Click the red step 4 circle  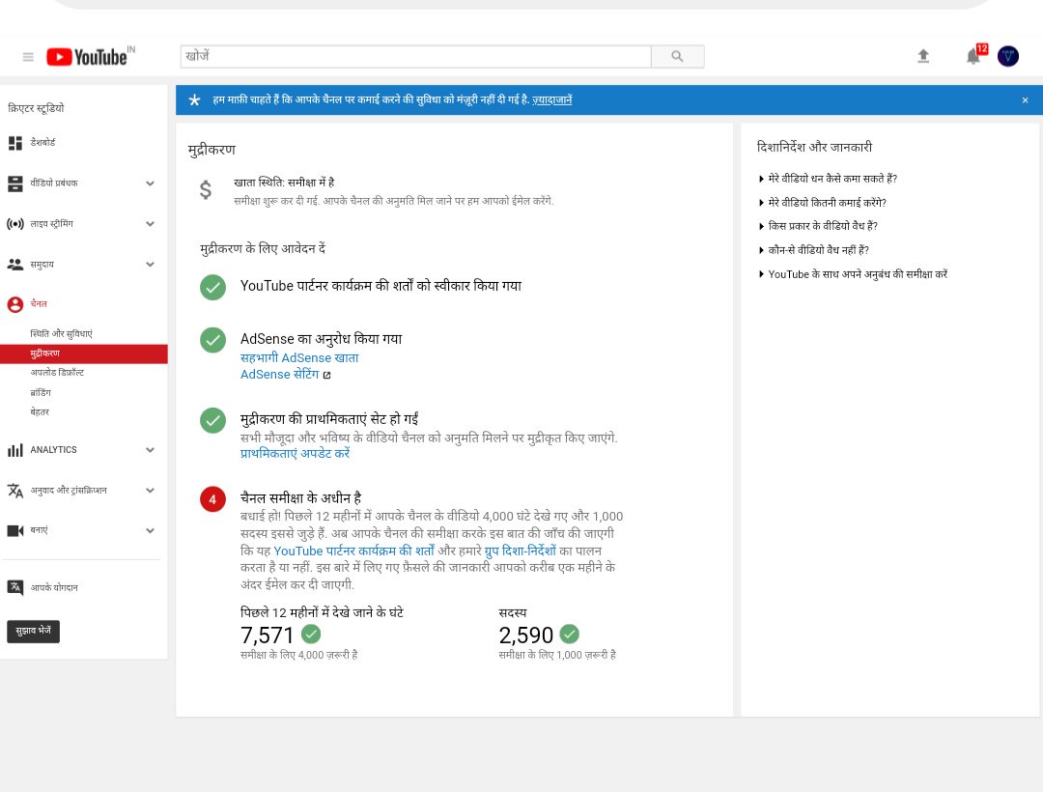[x=212, y=499]
